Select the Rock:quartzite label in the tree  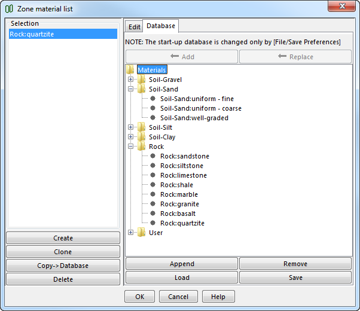(182, 223)
